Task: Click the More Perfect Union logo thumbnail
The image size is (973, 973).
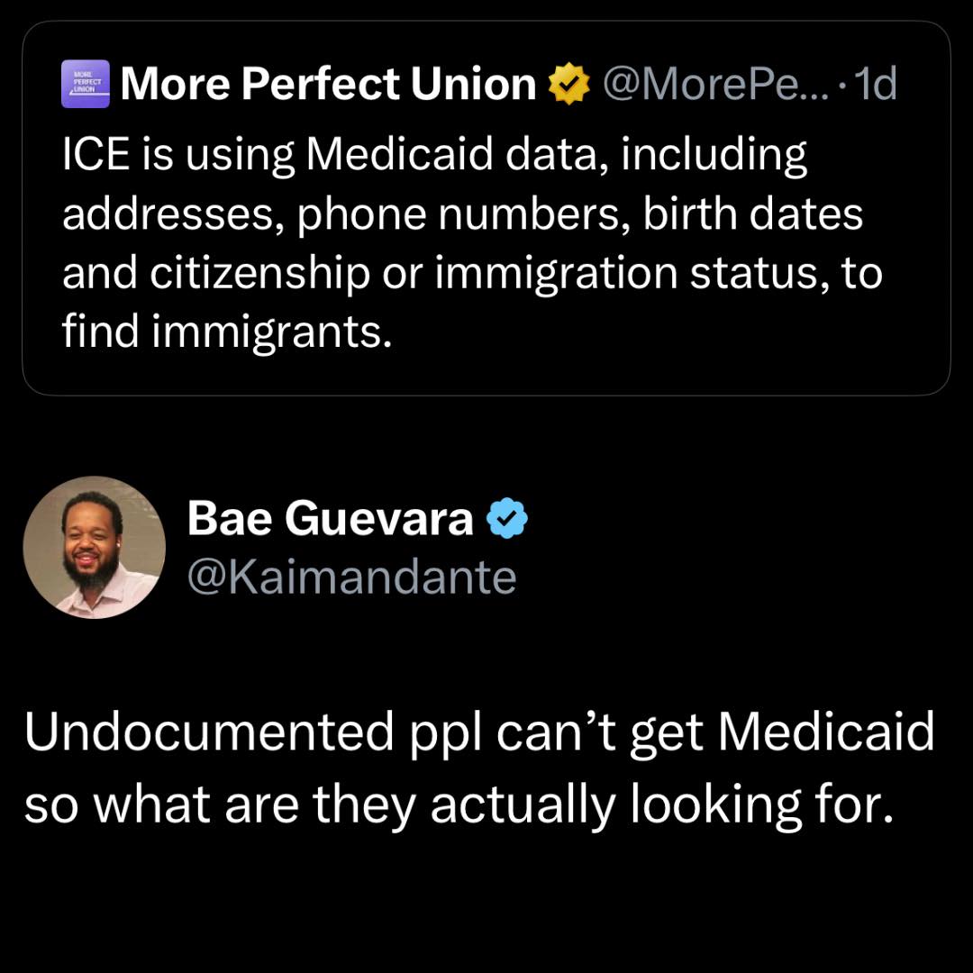Action: (85, 83)
